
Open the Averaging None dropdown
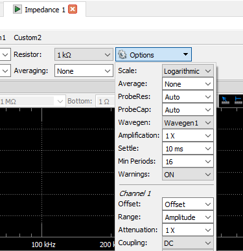click(84, 71)
